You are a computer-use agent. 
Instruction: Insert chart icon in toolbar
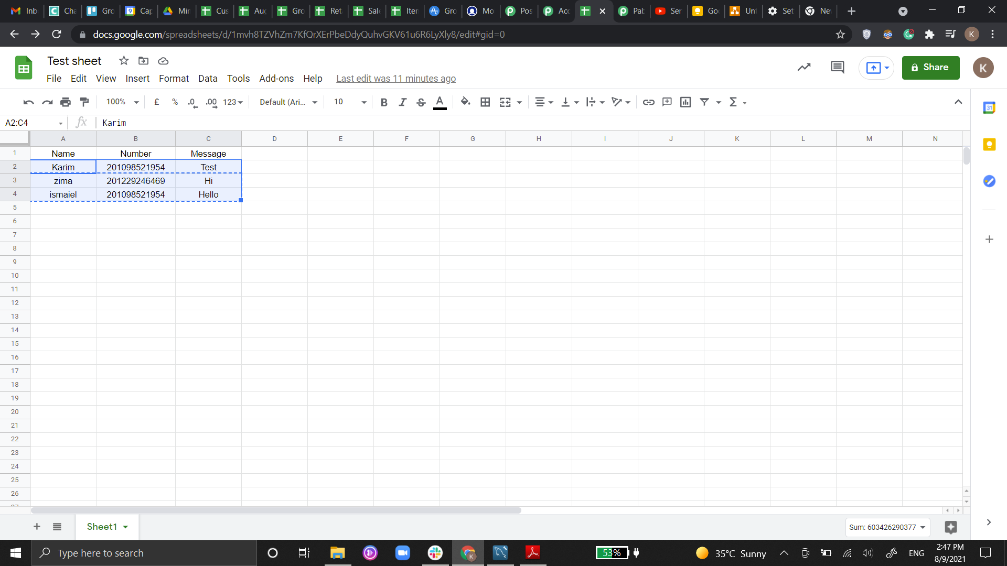[x=685, y=102]
